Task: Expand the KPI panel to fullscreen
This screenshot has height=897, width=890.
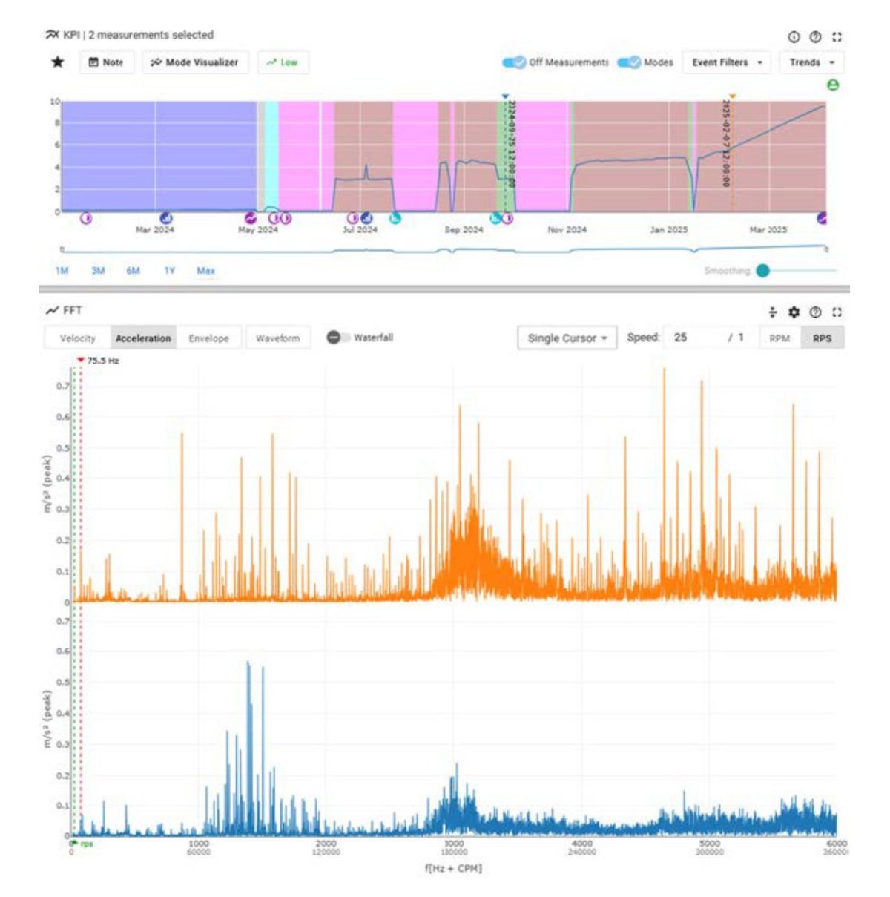Action: pos(837,36)
